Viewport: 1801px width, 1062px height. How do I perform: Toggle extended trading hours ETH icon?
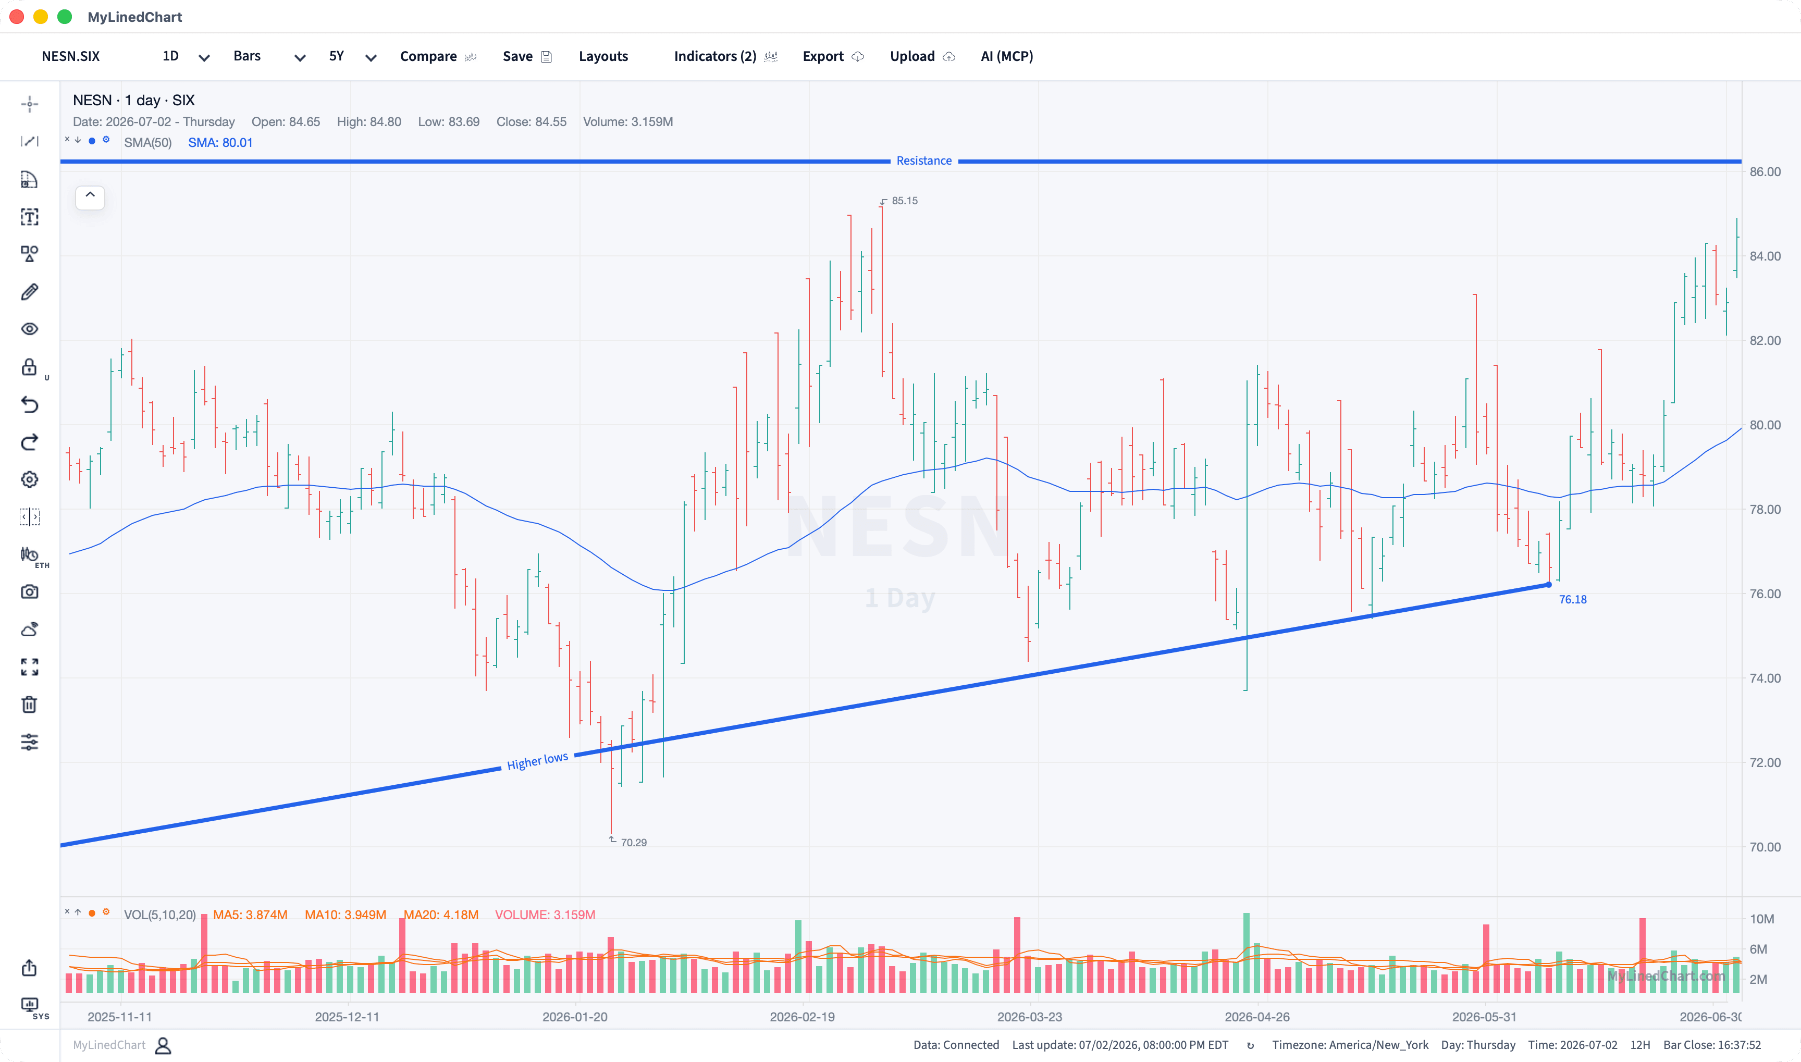click(29, 554)
